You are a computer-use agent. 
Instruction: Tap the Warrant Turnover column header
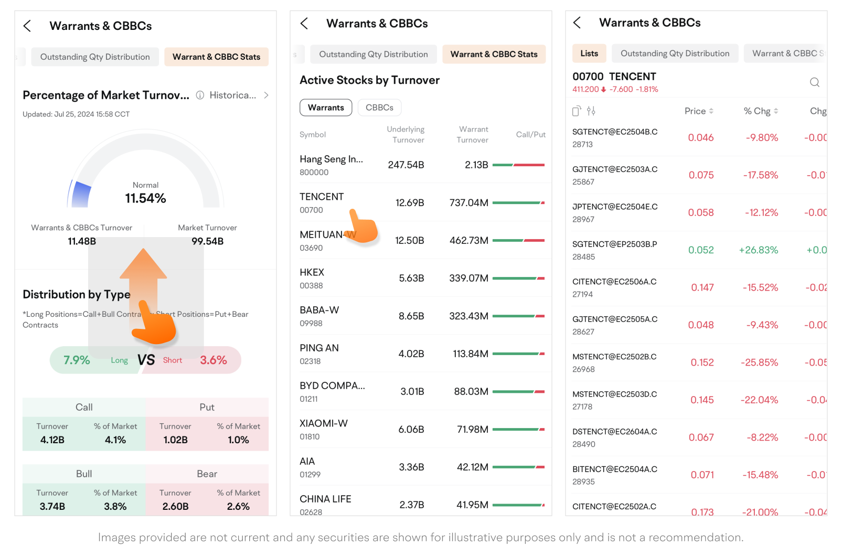pyautogui.click(x=473, y=135)
